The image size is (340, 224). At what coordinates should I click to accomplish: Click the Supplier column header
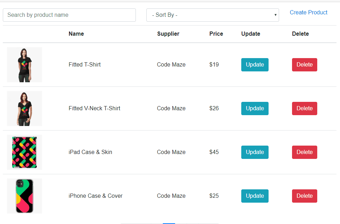click(x=168, y=34)
